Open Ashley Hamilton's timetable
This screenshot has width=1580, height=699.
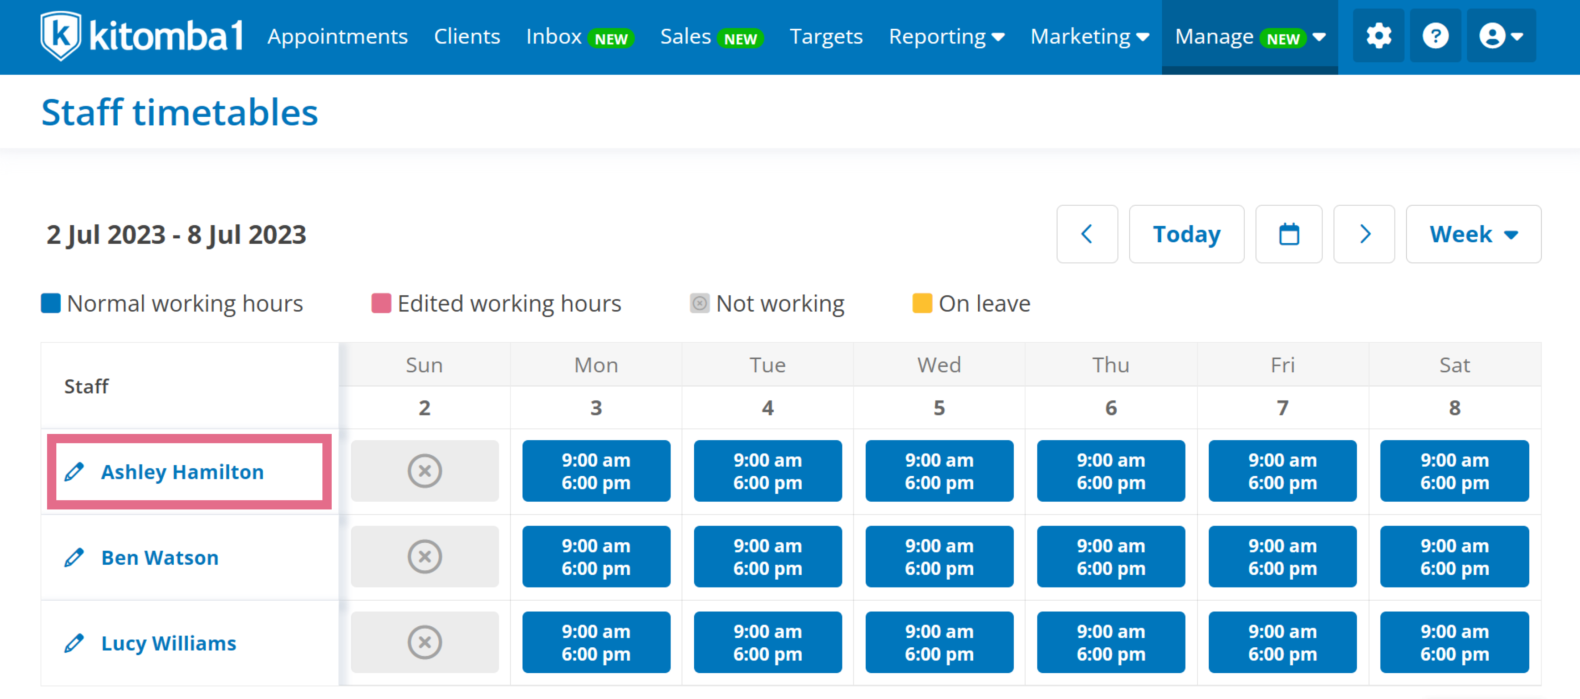coord(182,472)
